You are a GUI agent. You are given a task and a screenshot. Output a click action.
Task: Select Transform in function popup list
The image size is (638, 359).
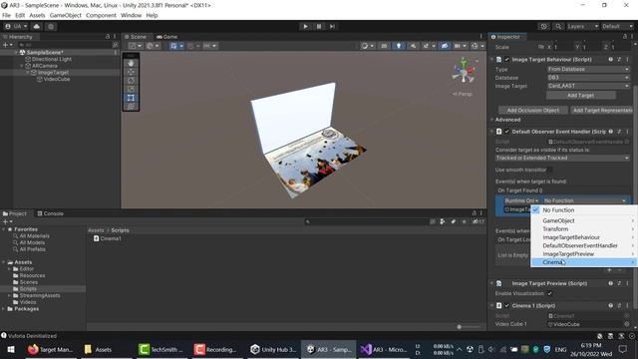(x=583, y=229)
